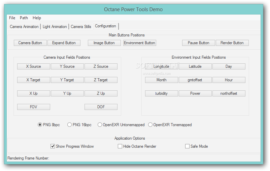
Task: Click the FOV button
Action: pyautogui.click(x=34, y=107)
